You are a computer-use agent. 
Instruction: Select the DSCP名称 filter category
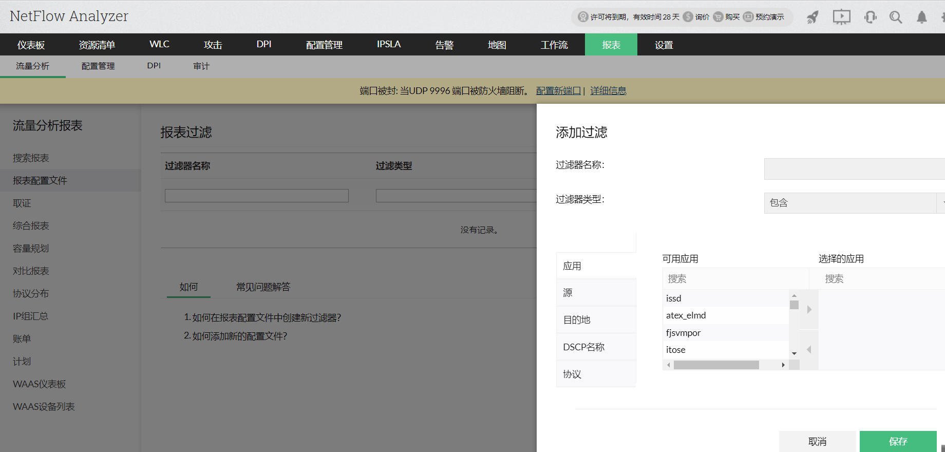[596, 347]
